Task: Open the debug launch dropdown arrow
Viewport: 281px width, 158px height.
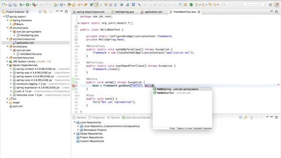Action: pos(24,5)
